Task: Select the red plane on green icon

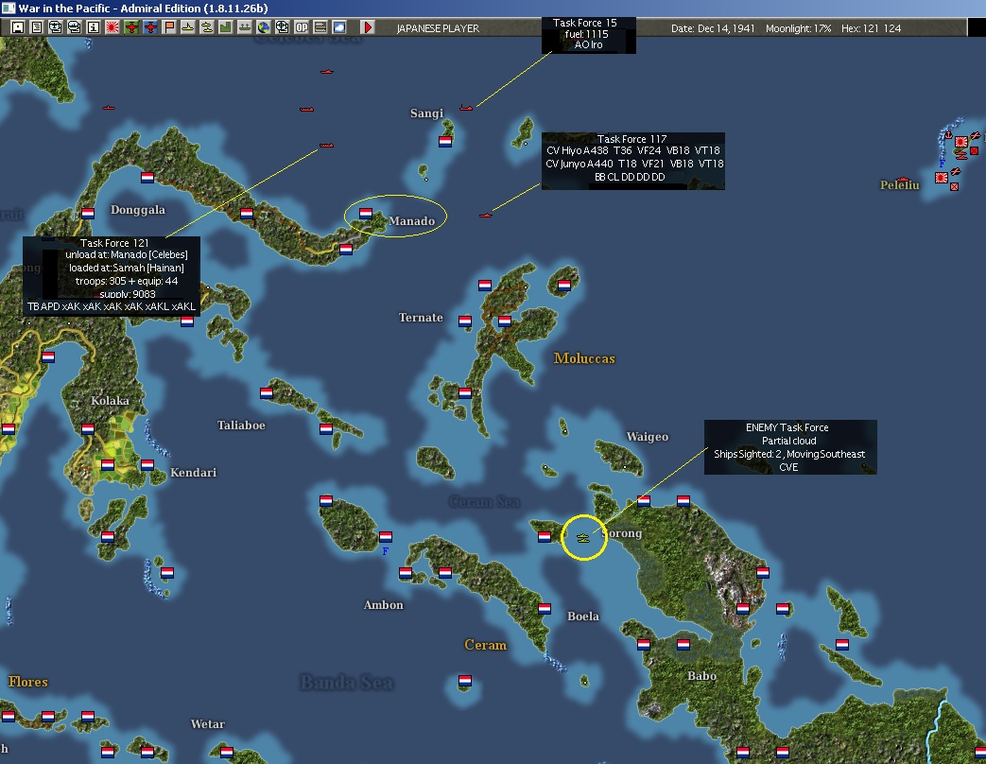Action: click(130, 27)
